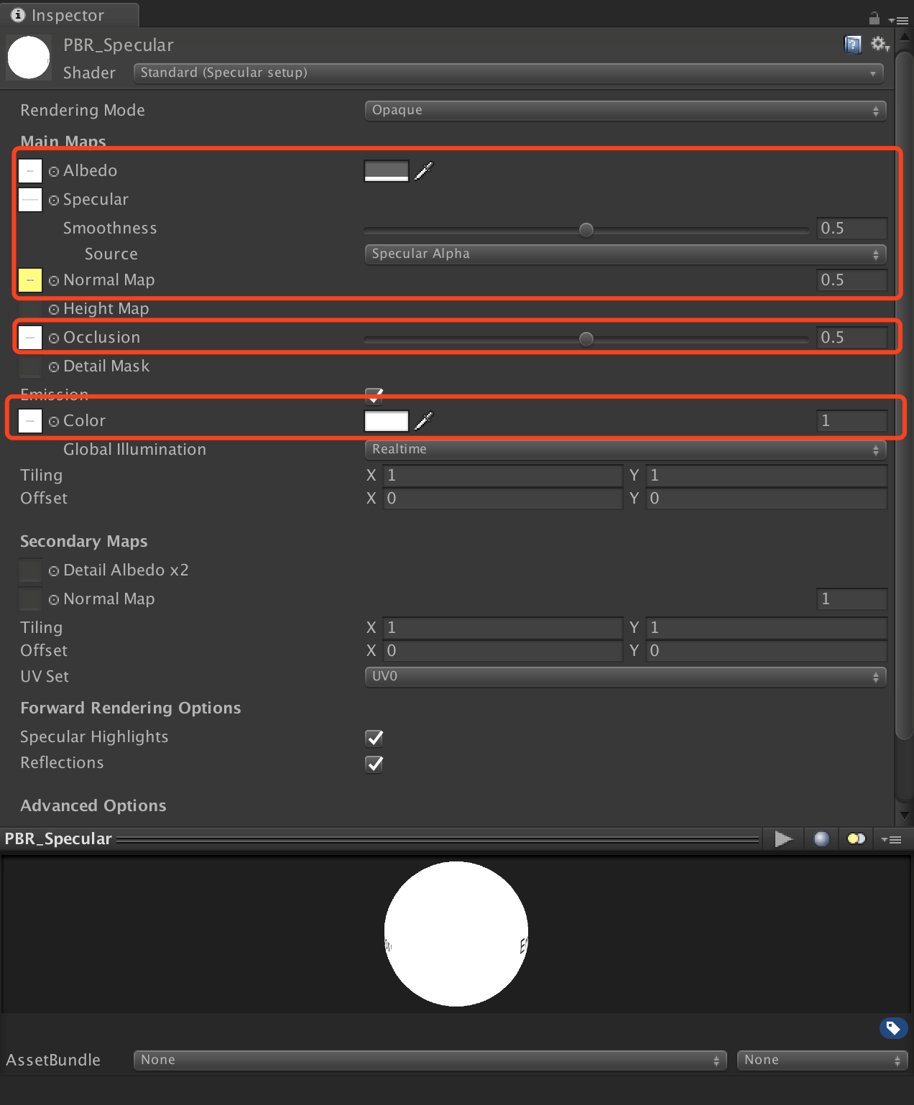Open the gear settings menu for material
Viewport: 914px width, 1105px height.
(x=880, y=45)
